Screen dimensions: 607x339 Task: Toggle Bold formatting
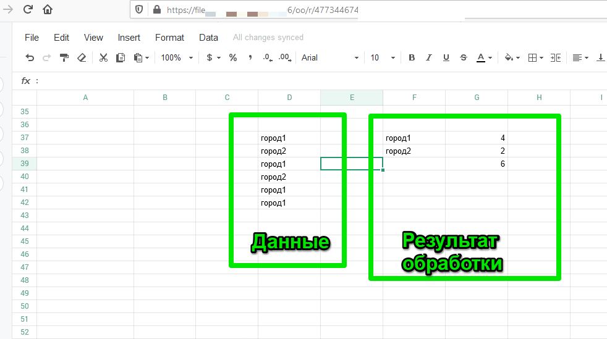coord(412,57)
